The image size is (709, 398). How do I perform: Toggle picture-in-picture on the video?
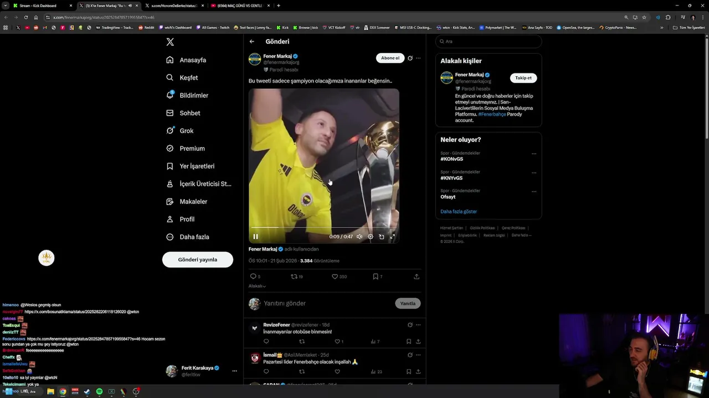[382, 237]
